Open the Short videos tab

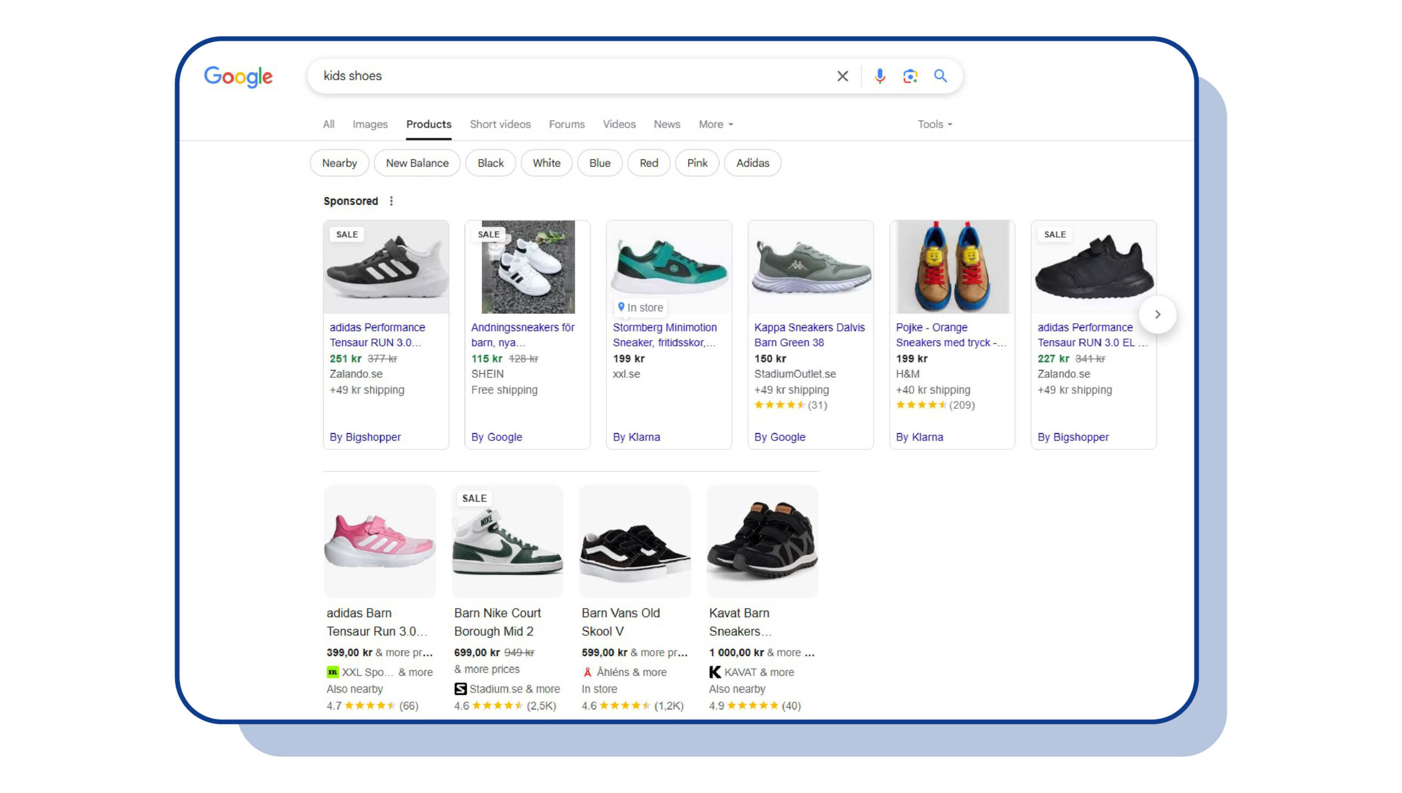[500, 124]
